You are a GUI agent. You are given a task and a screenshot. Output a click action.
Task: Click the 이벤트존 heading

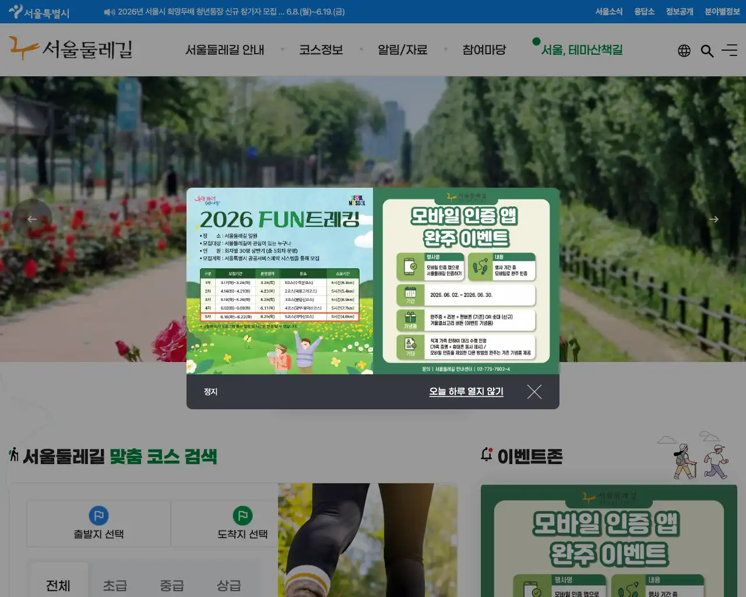pos(530,456)
